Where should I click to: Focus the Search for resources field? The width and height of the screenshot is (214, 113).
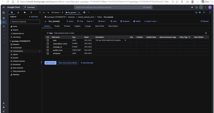25,22
